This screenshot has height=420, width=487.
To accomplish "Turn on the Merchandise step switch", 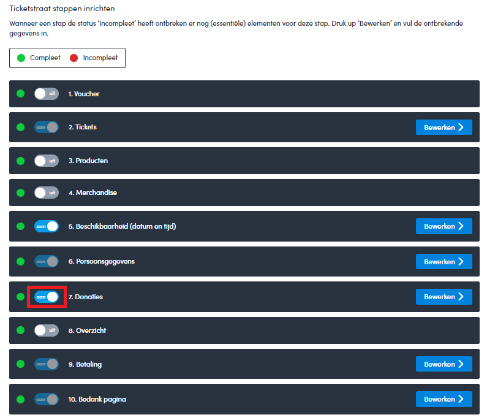I will tap(47, 193).
